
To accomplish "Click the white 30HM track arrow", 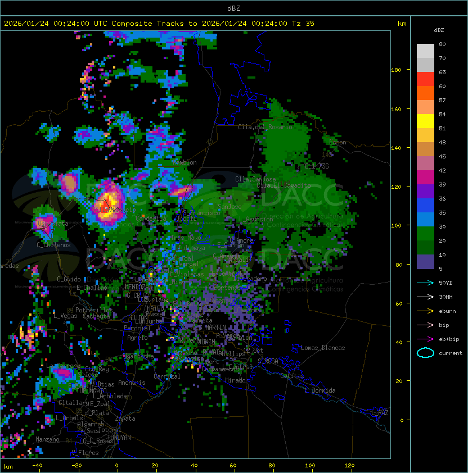I will click(425, 297).
